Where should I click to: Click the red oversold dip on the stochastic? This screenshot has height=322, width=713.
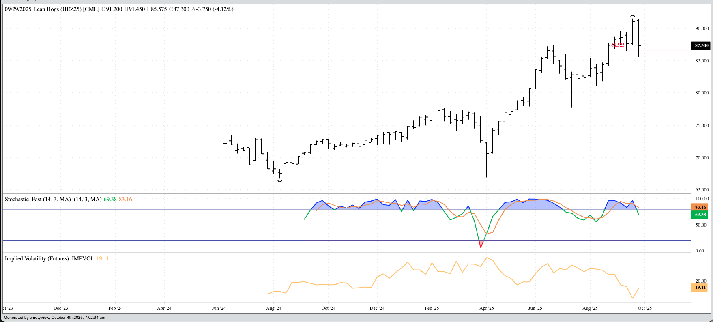pos(481,245)
